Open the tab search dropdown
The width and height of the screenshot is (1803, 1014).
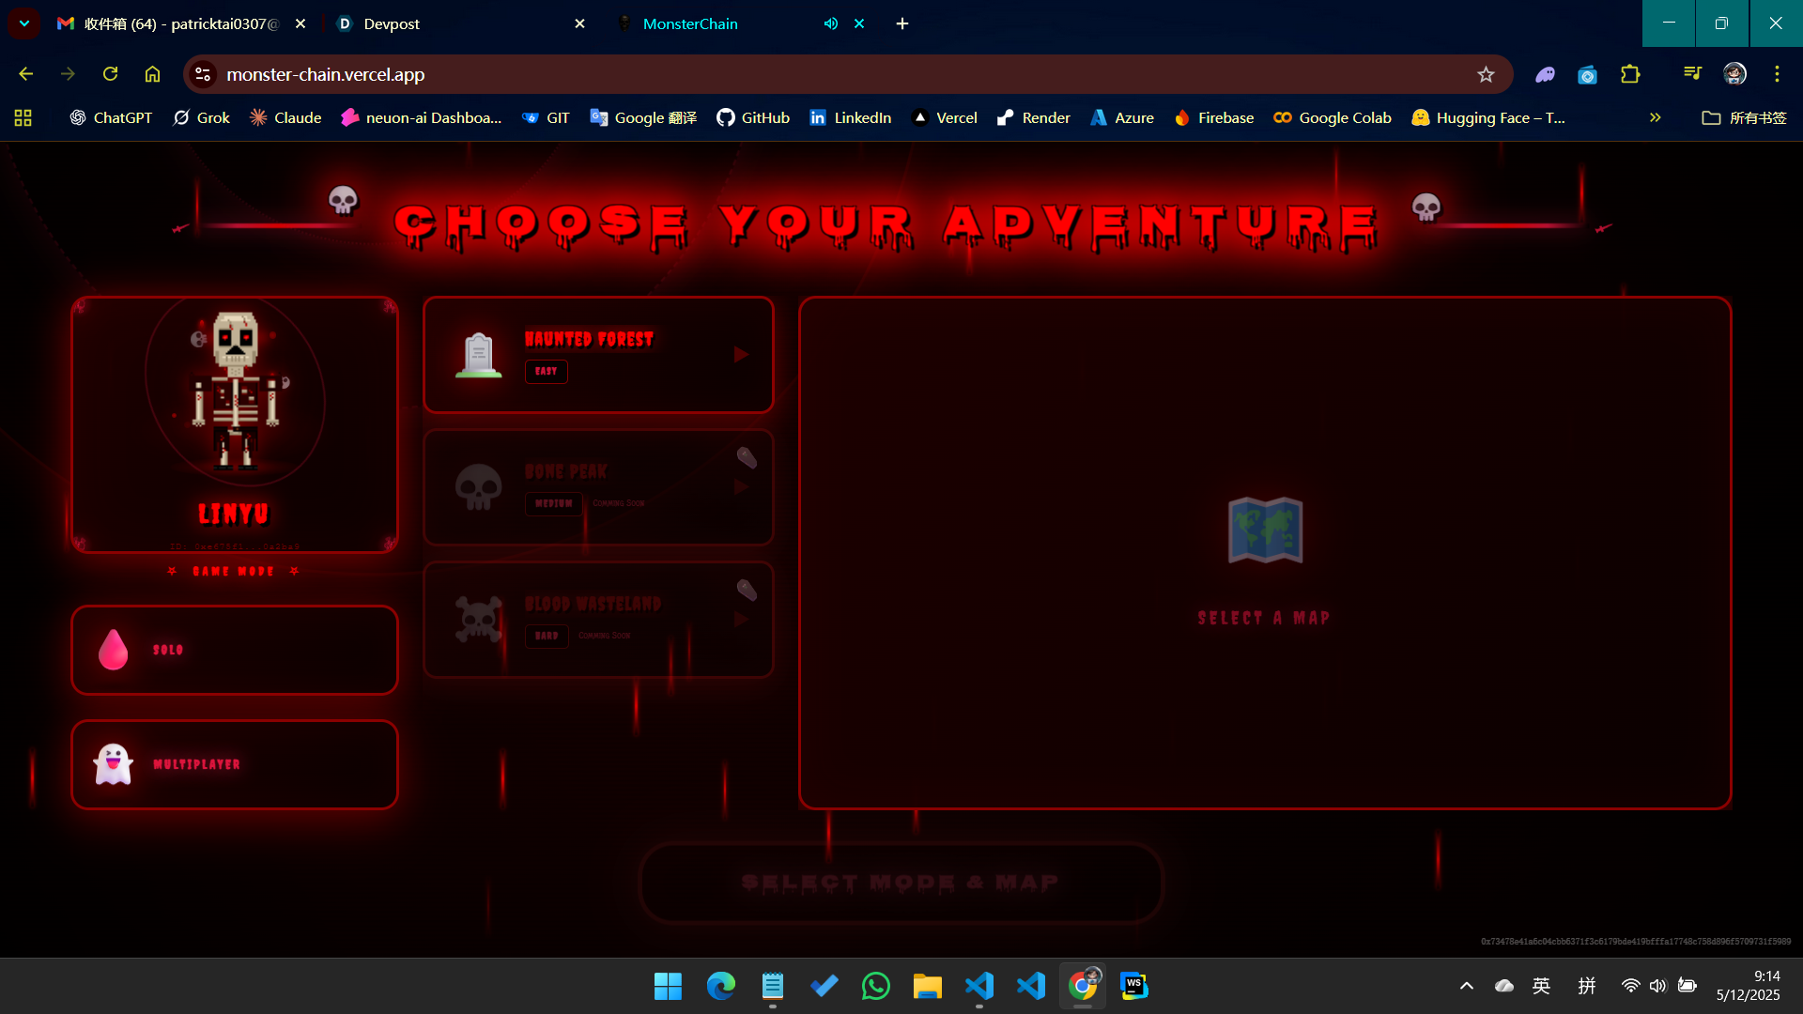coord(24,23)
